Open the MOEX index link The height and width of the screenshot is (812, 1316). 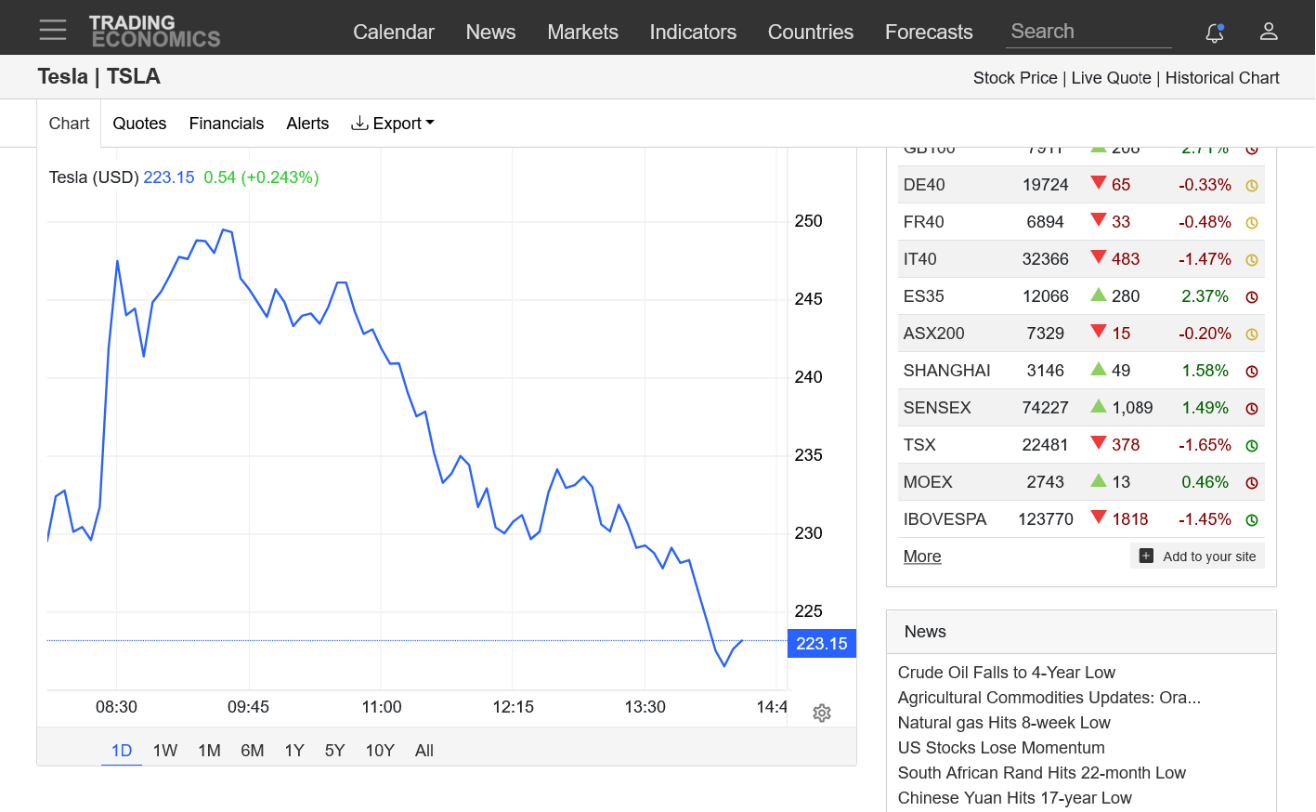pos(928,482)
